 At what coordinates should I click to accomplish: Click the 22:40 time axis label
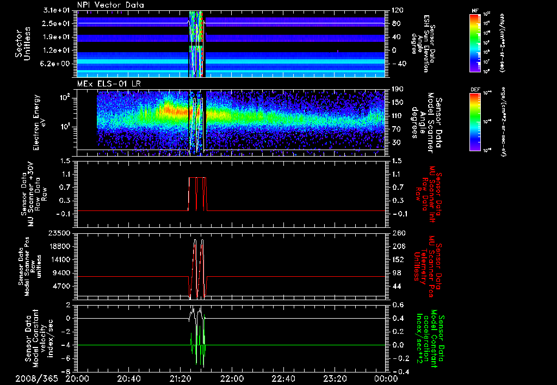(x=284, y=378)
